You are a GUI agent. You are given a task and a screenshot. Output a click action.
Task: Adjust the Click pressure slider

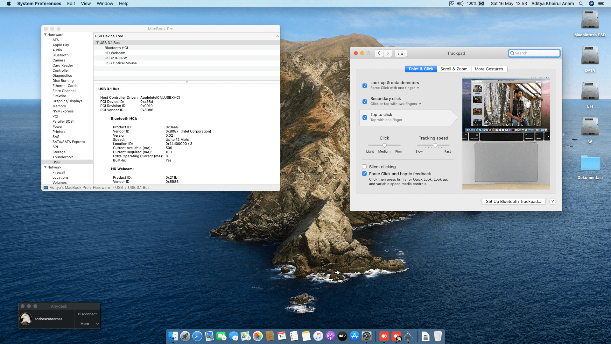(x=384, y=145)
